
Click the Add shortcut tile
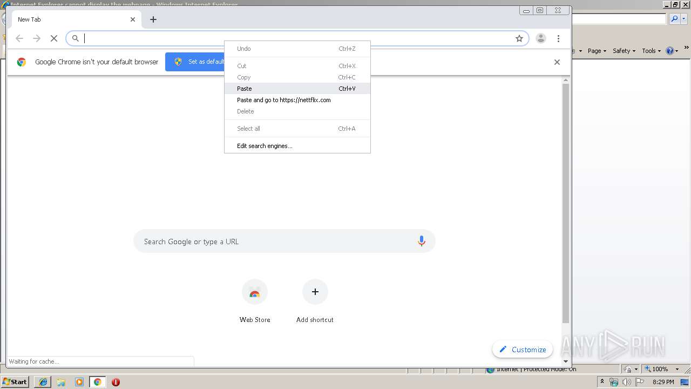(315, 301)
